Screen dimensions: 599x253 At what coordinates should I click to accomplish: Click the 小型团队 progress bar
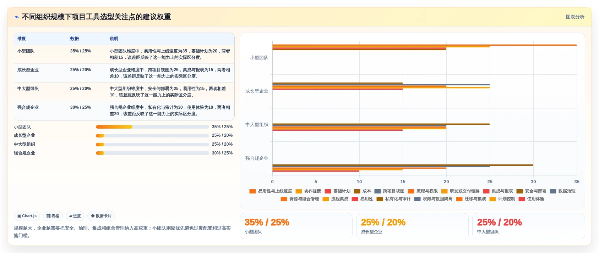pos(152,127)
